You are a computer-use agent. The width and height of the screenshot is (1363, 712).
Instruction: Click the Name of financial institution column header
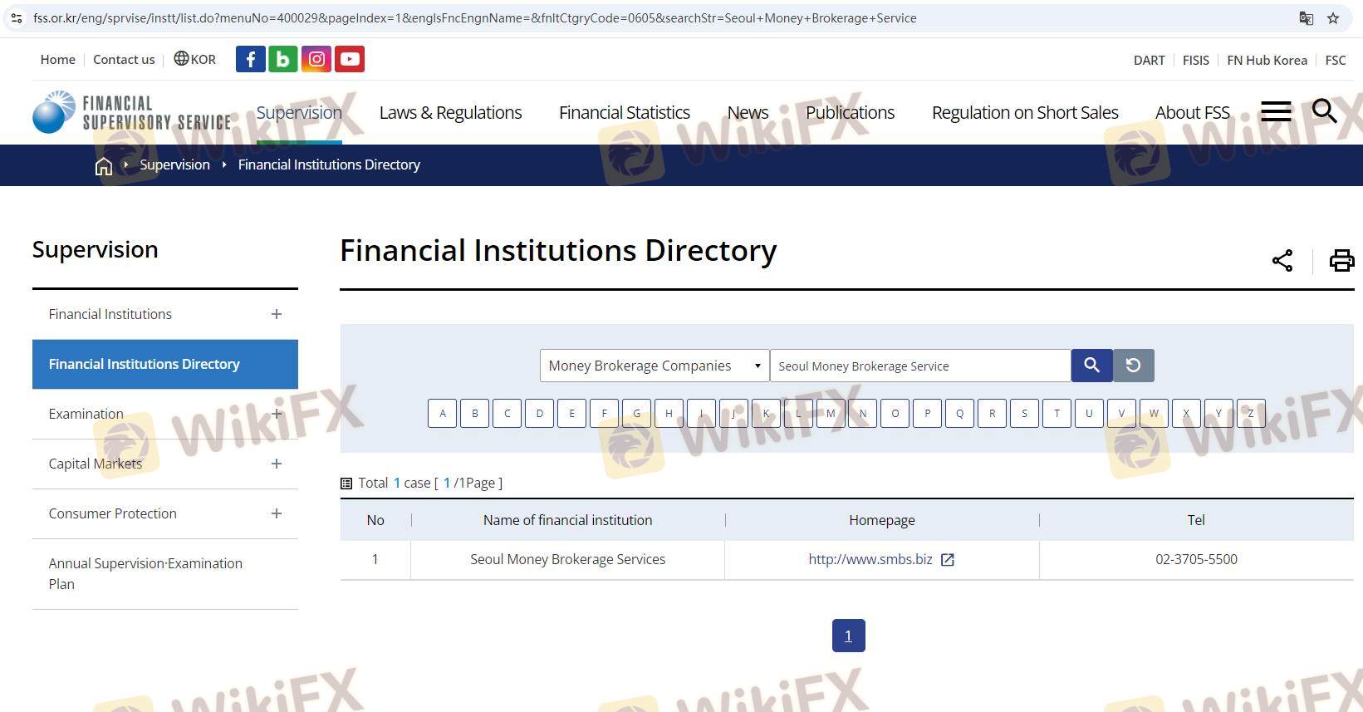(568, 520)
